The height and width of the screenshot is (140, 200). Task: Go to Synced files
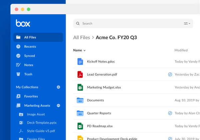click(29, 56)
